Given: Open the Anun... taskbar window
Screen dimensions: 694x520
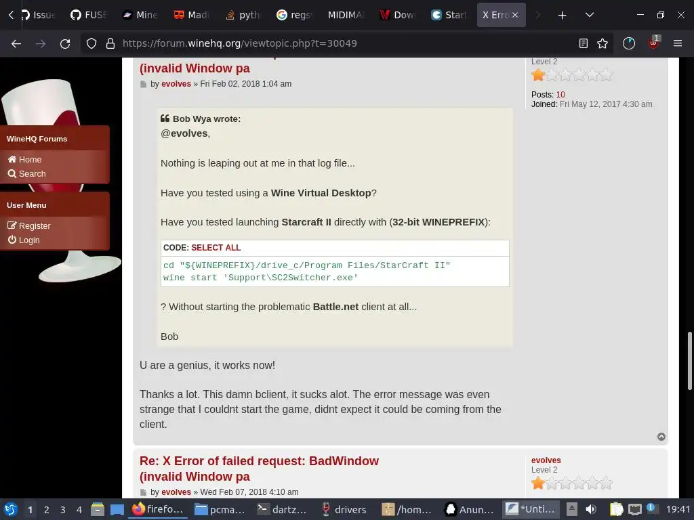Looking at the screenshot, I should click(x=469, y=509).
